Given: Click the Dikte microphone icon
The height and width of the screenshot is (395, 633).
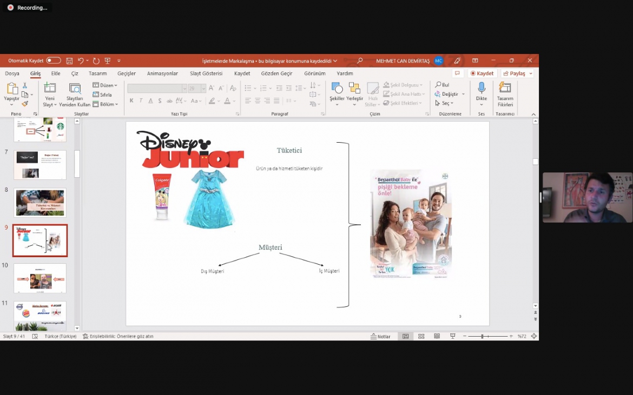Looking at the screenshot, I should [481, 87].
